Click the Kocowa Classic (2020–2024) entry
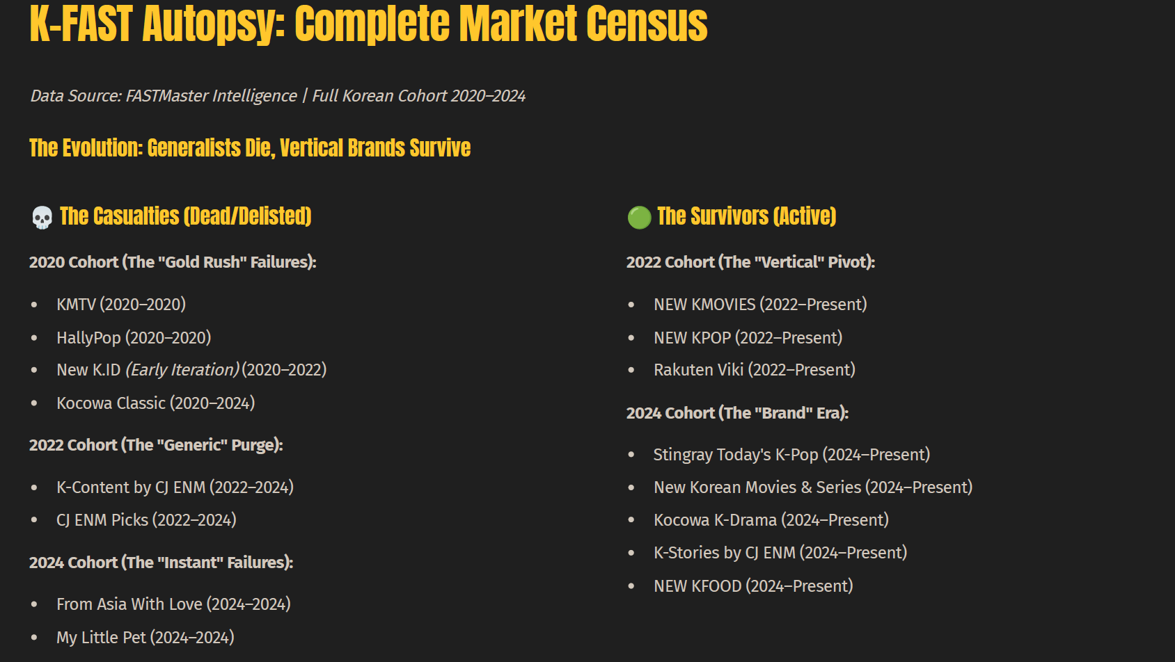This screenshot has width=1175, height=662. [156, 403]
